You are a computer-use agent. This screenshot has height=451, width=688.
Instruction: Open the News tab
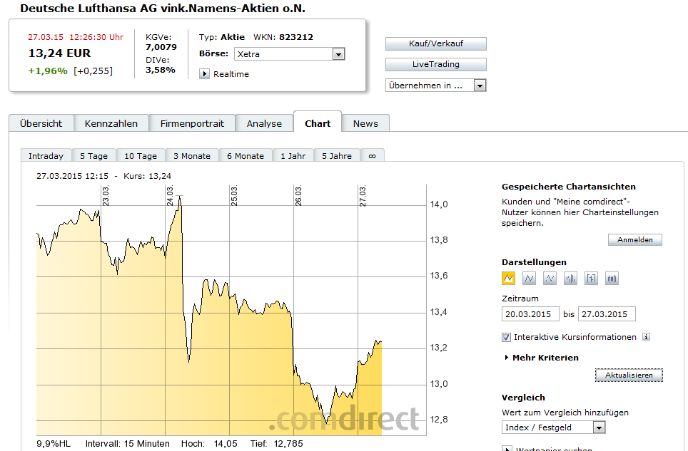365,123
